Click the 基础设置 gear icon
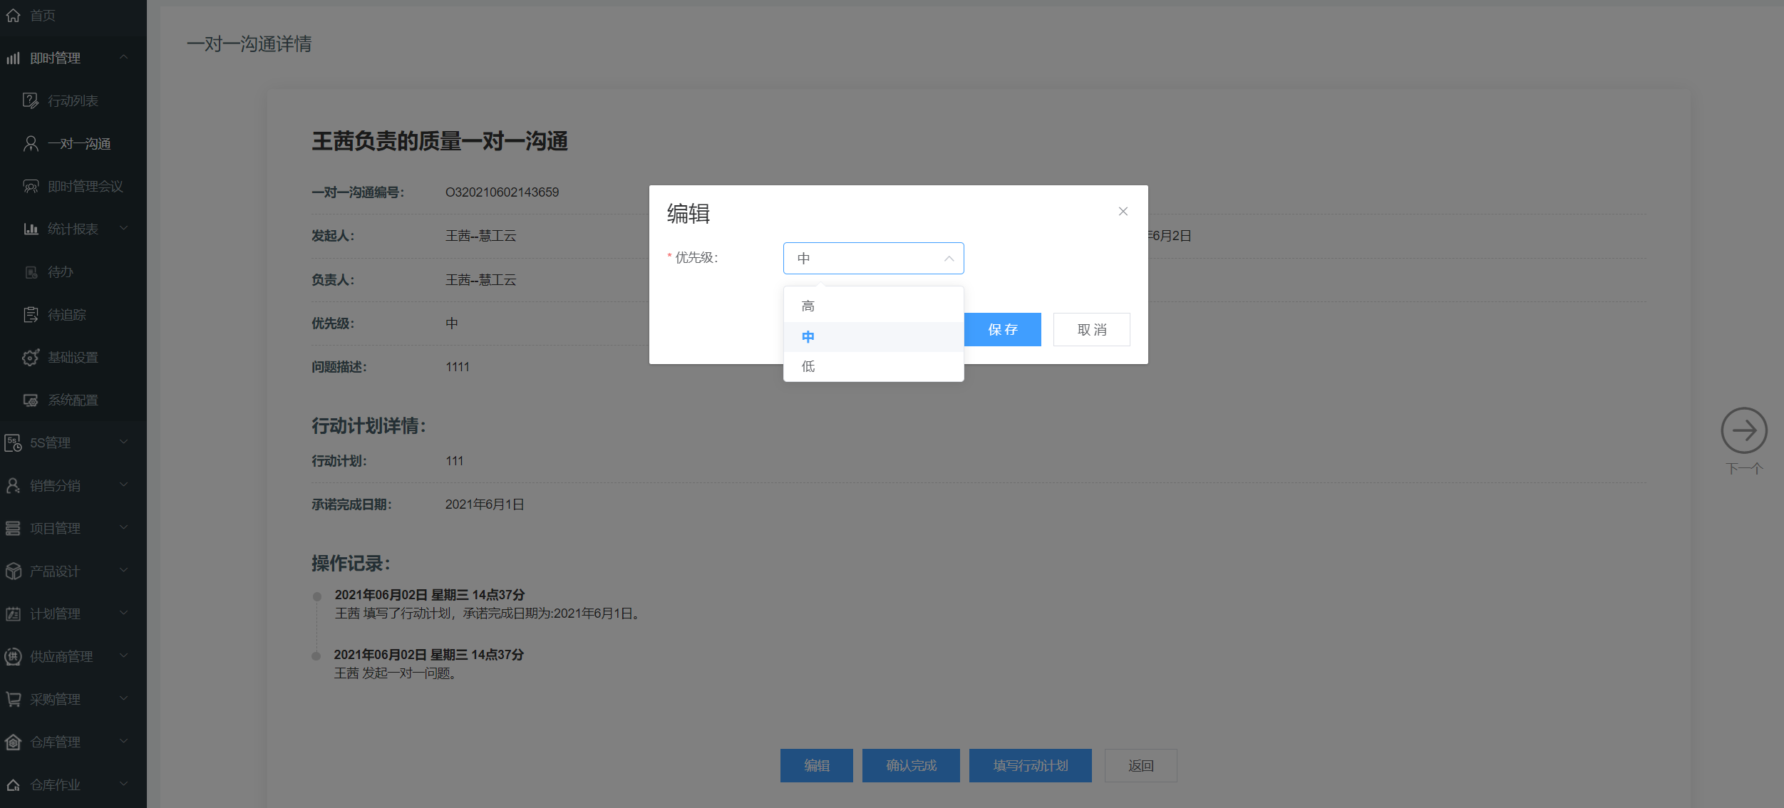This screenshot has height=808, width=1784. tap(31, 357)
